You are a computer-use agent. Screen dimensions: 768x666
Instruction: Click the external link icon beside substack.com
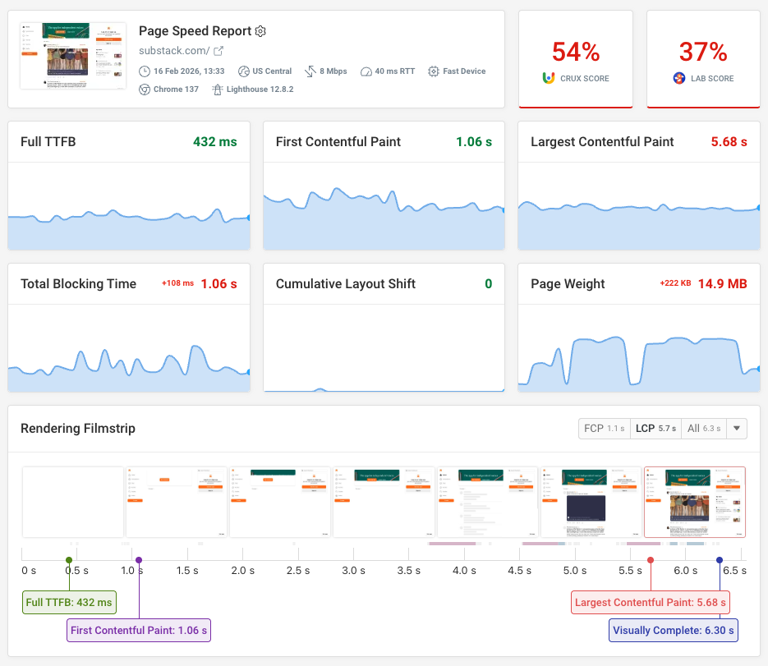tap(219, 50)
